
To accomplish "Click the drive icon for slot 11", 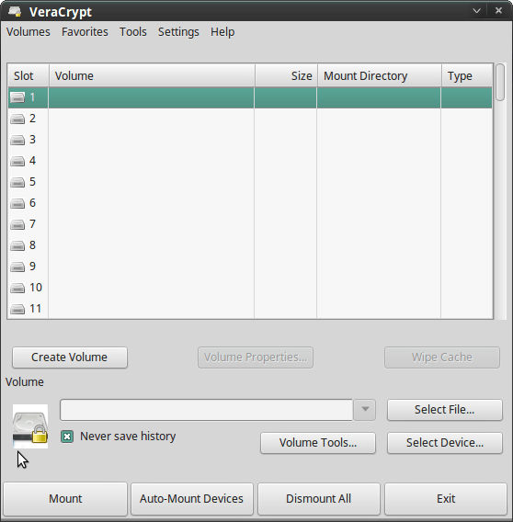I will [x=17, y=309].
